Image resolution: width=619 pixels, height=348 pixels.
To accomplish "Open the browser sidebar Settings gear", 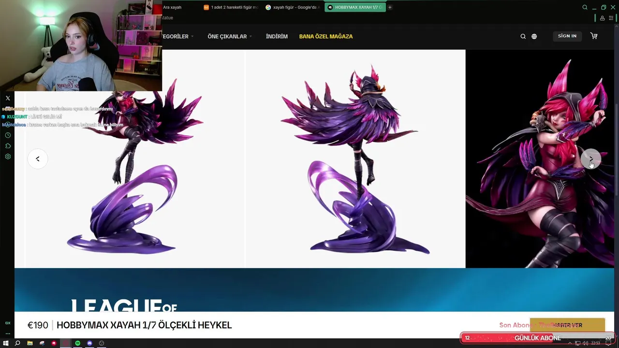I will (x=8, y=157).
